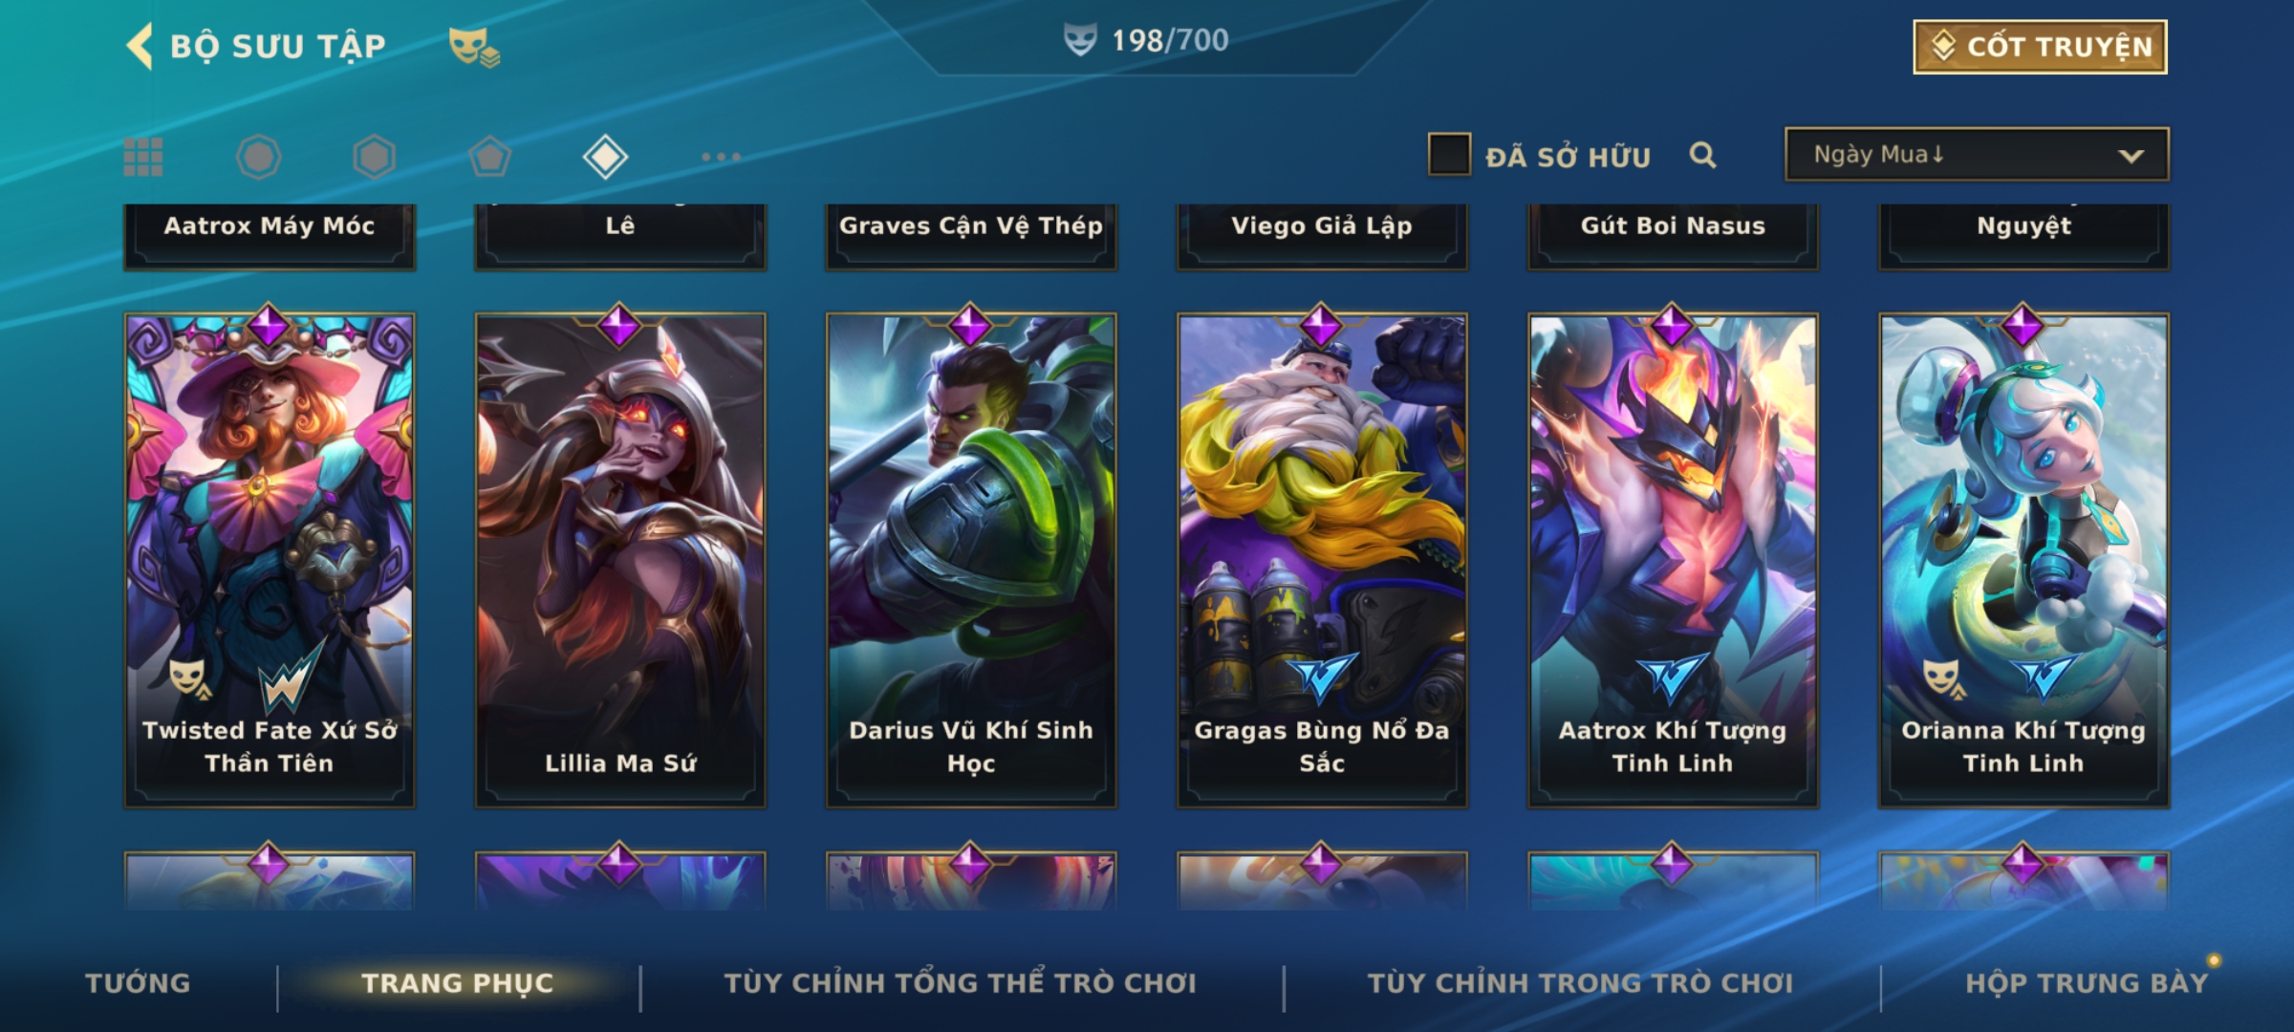Choose the pentagon rarity filter icon
The image size is (2294, 1032).
489,157
